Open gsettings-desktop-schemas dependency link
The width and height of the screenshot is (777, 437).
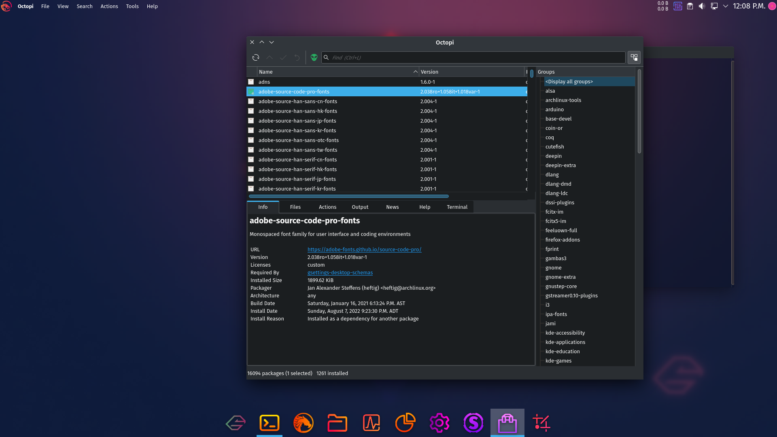click(340, 273)
